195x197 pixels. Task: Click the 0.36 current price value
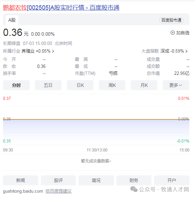coord(13,32)
